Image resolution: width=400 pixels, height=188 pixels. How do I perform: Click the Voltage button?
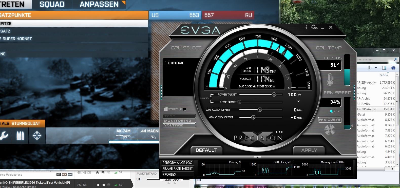click(179, 125)
